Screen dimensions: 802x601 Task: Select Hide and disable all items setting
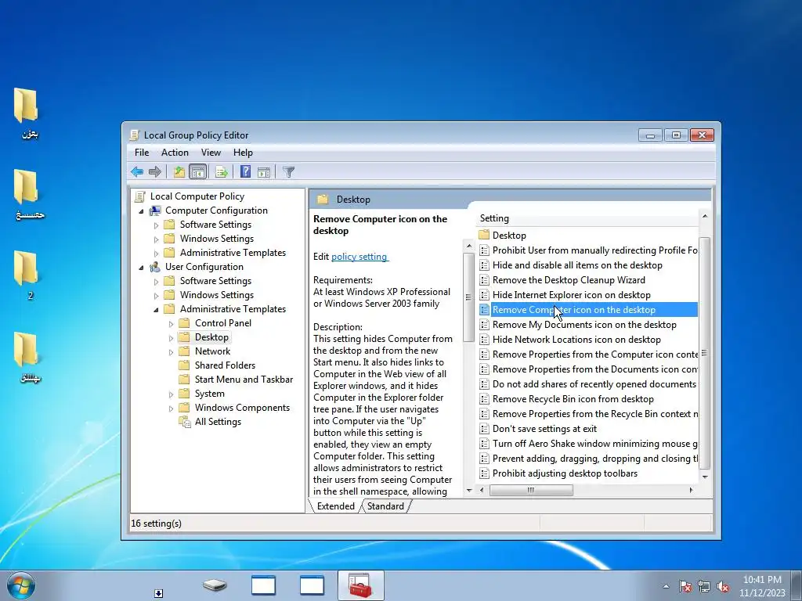click(588, 265)
